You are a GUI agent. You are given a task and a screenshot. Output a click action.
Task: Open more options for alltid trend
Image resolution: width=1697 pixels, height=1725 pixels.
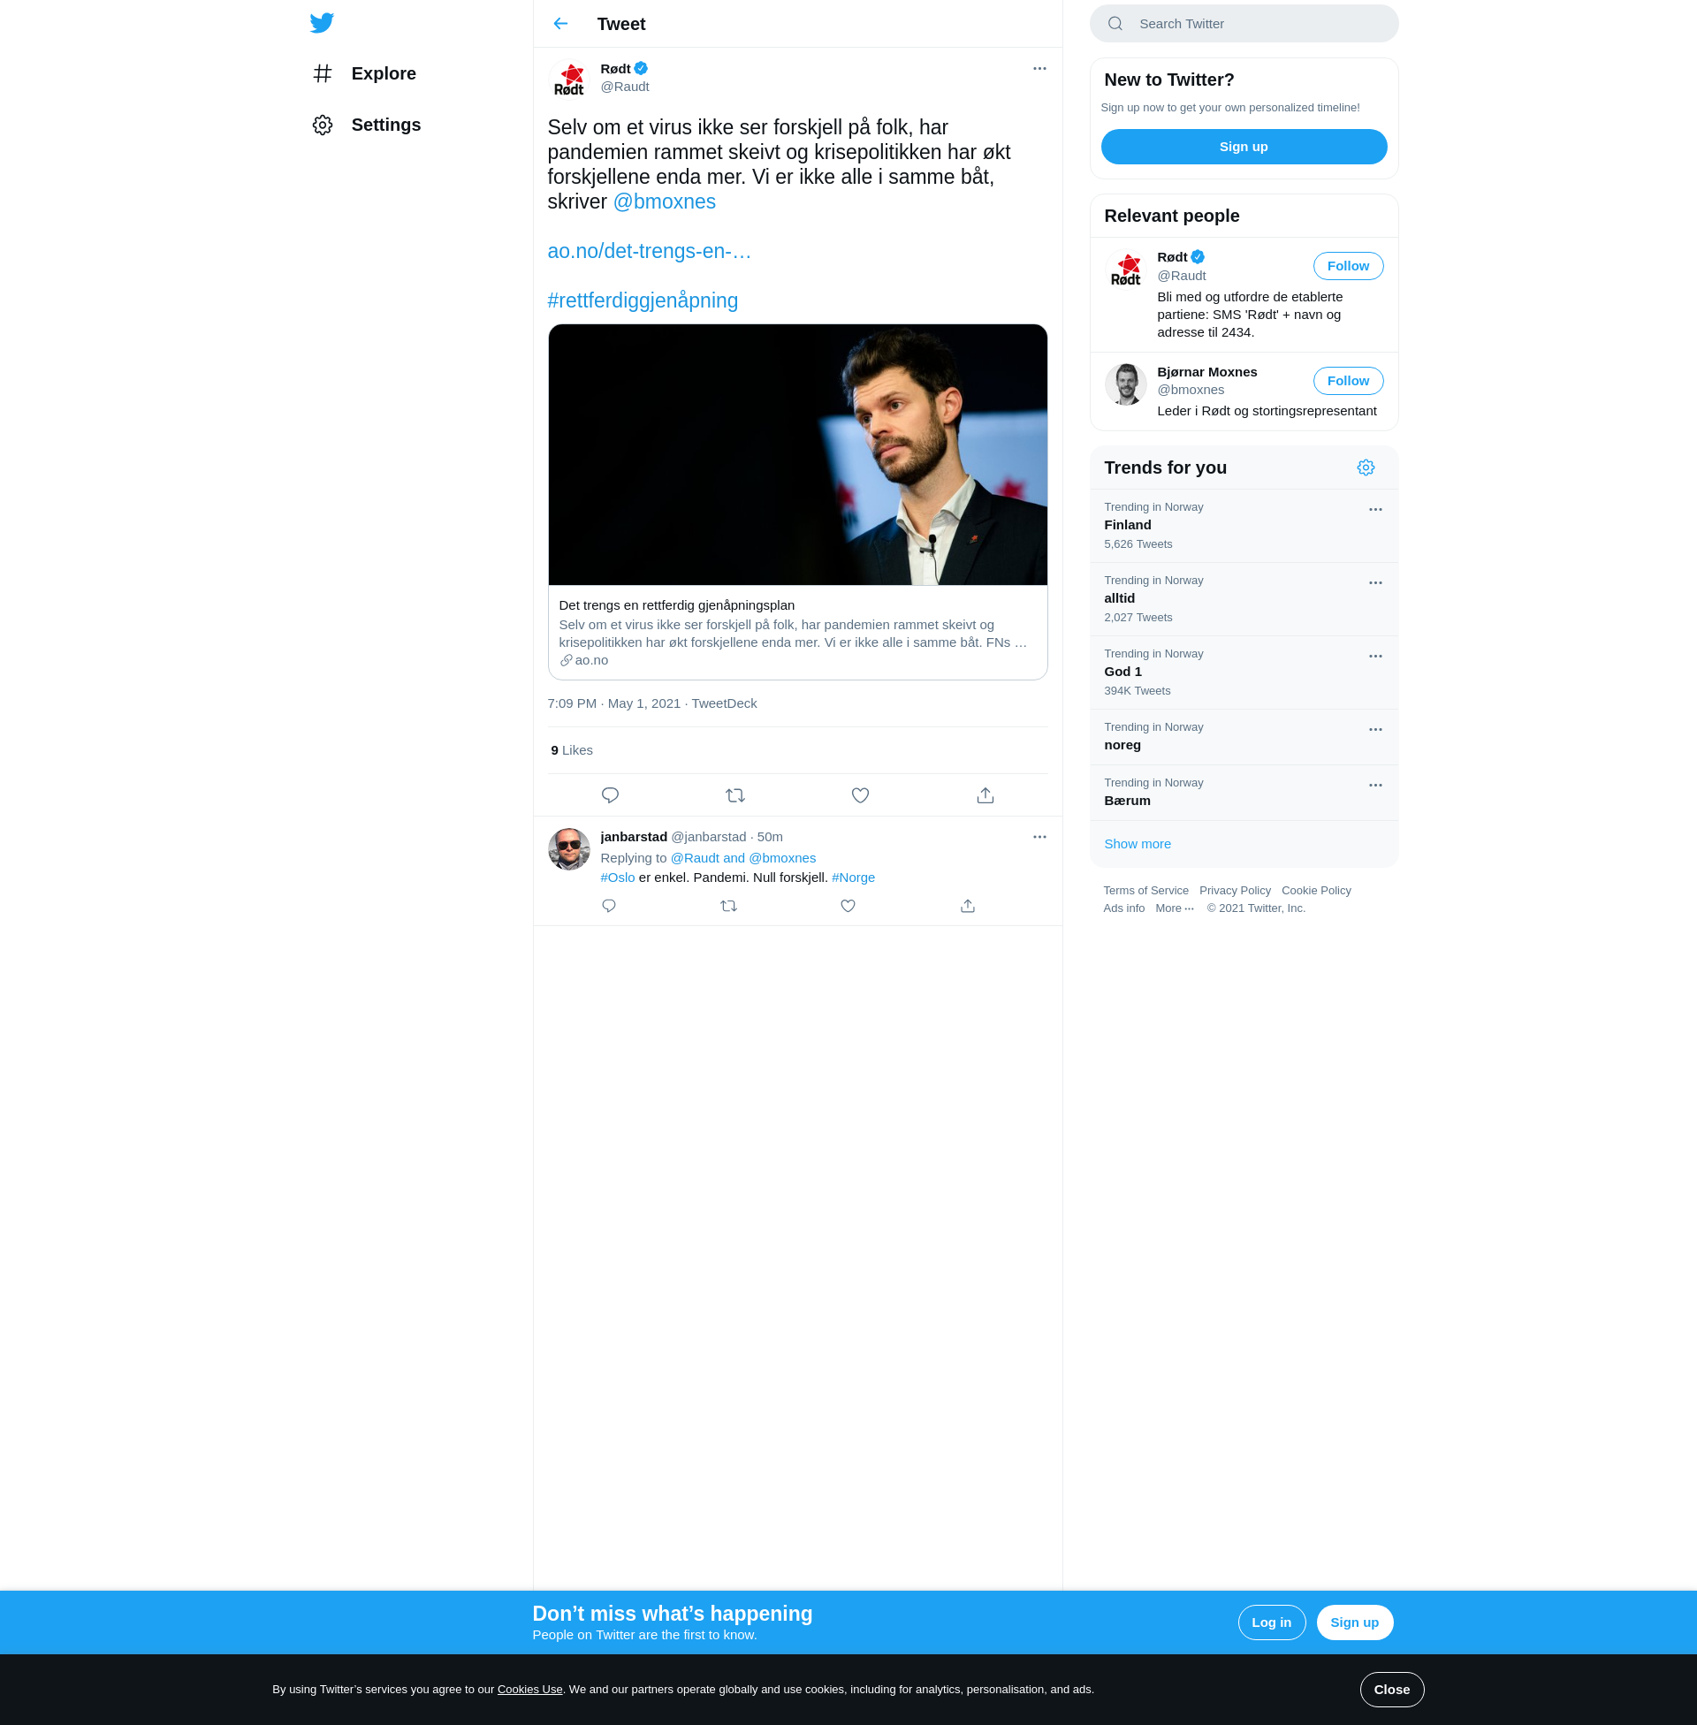pos(1375,582)
